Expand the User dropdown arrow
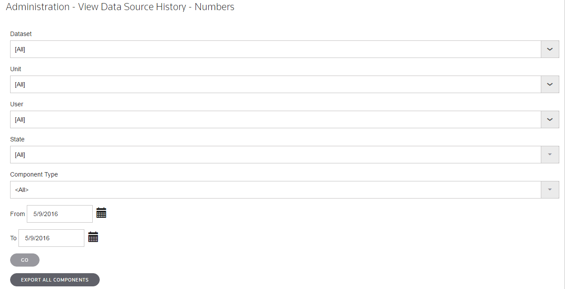Viewport: 565px width, 289px height. pos(550,119)
